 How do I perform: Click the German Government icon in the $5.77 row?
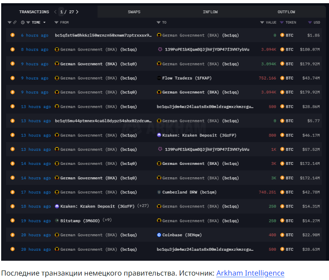[x=159, y=121]
